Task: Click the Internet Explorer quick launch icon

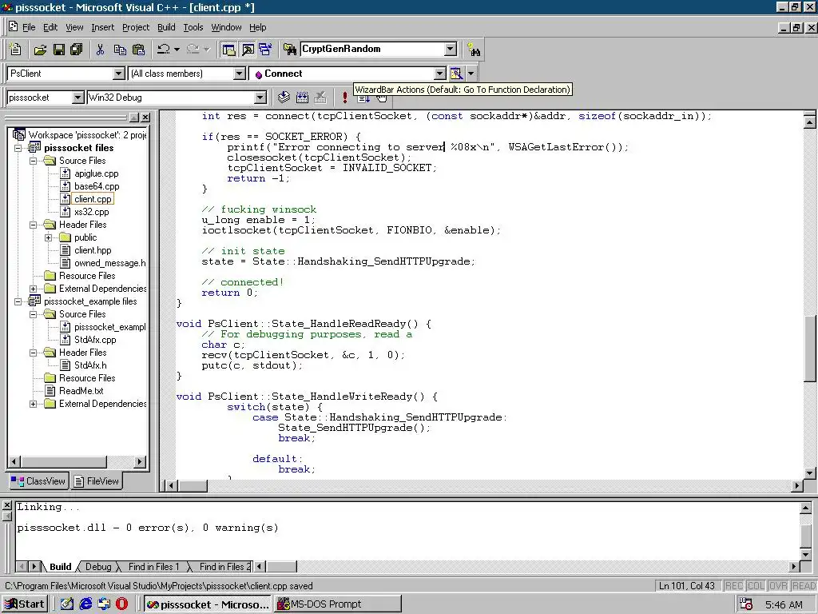Action: [x=85, y=604]
